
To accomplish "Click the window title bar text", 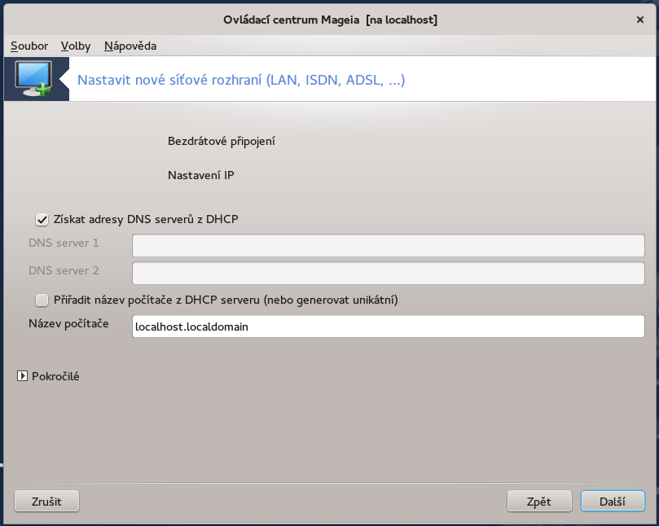I will point(330,19).
